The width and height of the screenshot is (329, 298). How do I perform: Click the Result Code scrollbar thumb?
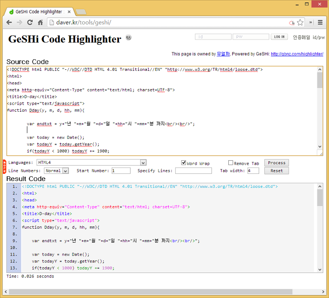320,198
